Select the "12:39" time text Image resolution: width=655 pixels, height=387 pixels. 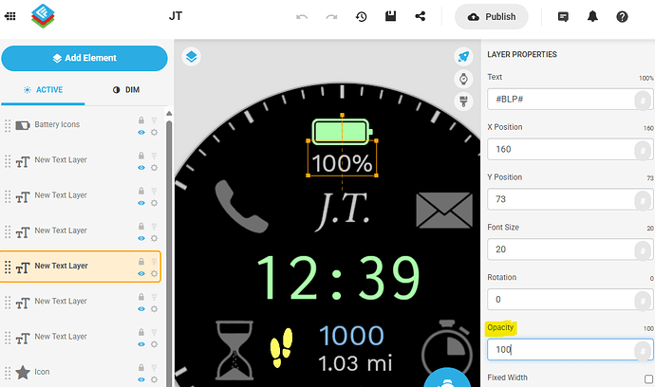point(338,278)
